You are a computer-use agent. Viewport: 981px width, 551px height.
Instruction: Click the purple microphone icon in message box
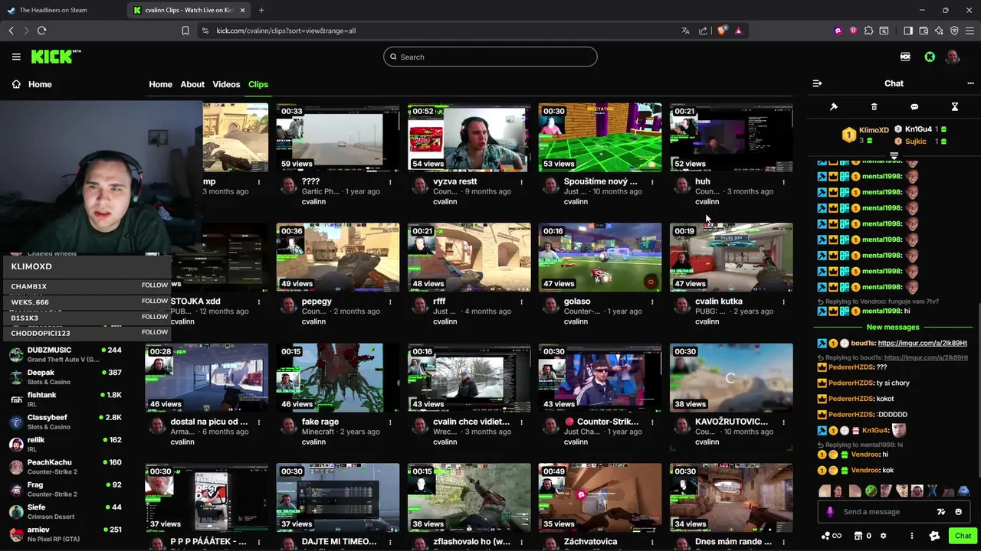[830, 512]
